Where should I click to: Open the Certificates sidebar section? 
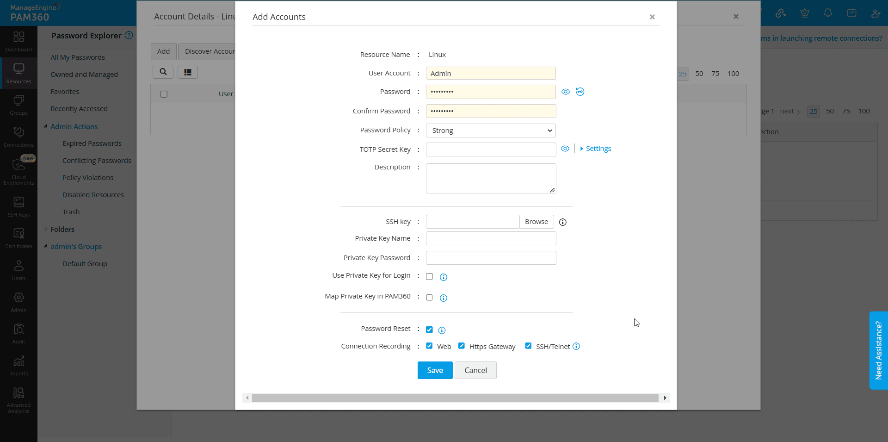(18, 238)
